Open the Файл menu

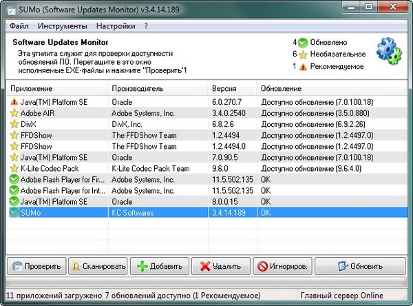click(20, 26)
